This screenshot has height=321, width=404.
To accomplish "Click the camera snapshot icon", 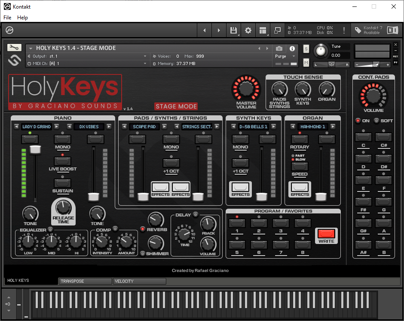I will 279,49.
